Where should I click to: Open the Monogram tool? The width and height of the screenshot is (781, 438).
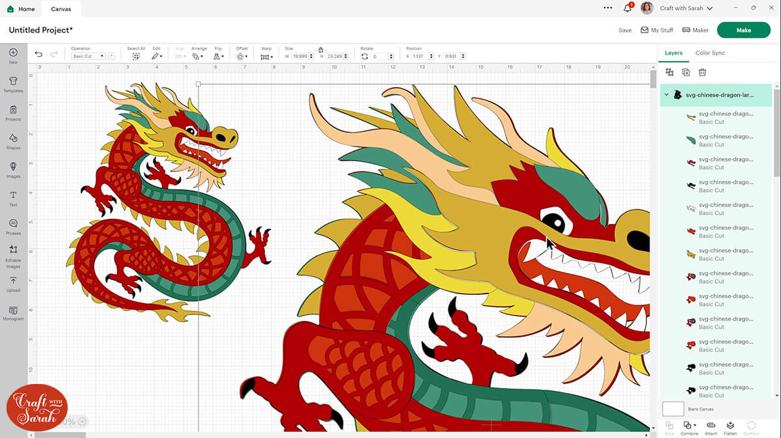point(13,312)
